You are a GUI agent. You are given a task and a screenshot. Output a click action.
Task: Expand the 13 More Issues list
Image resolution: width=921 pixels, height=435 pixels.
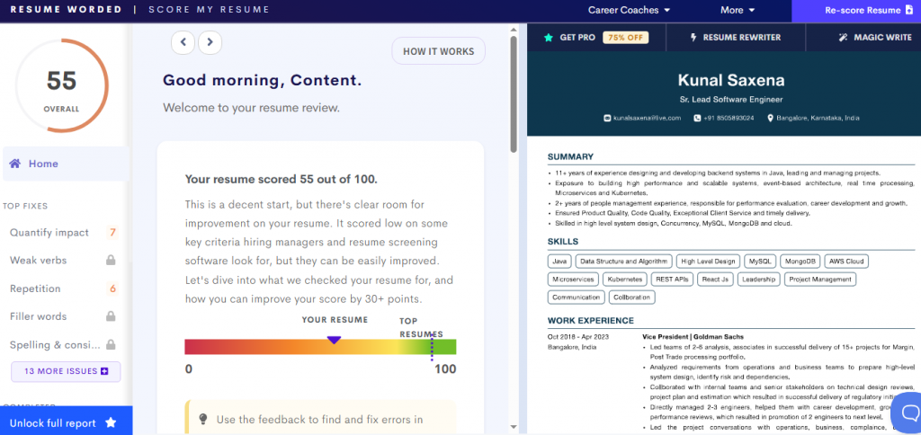(x=66, y=371)
